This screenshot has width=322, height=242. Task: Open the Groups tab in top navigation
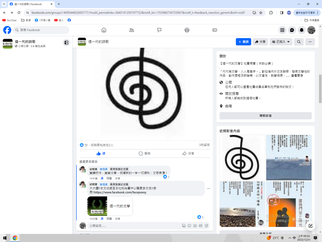pyautogui.click(x=187, y=30)
